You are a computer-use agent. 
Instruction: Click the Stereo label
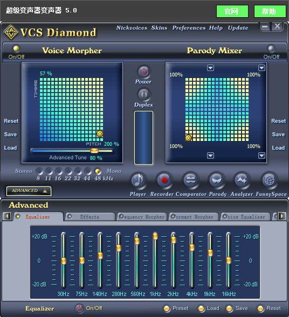coord(24,171)
